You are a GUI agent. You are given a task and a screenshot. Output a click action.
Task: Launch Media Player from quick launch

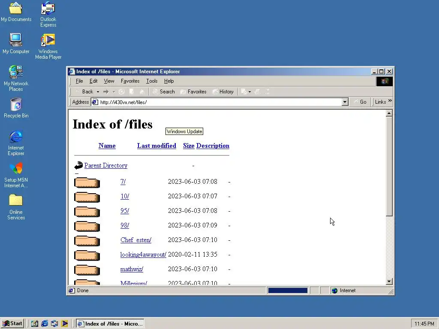point(65,324)
